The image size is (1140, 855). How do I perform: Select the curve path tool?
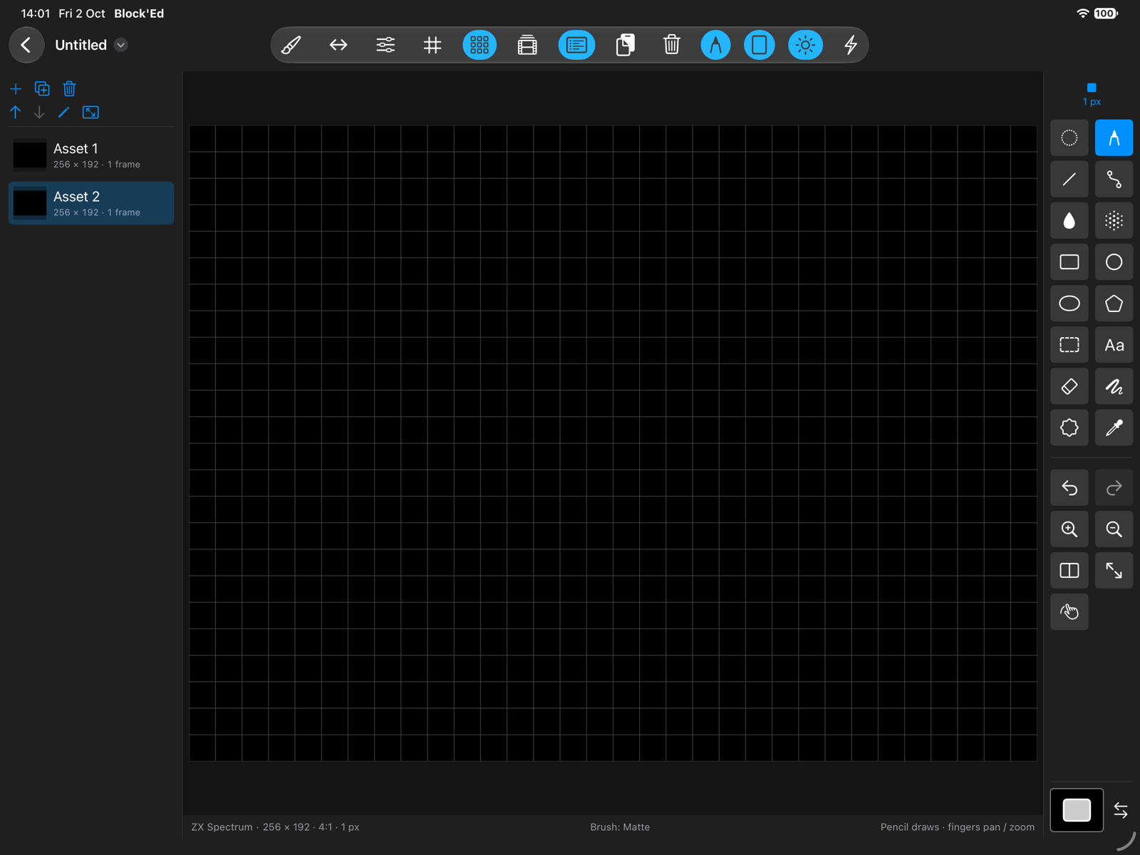click(1114, 179)
